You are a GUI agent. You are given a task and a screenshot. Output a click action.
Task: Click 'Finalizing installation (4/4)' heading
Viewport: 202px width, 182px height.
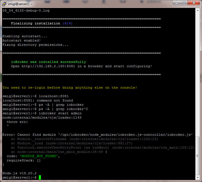(42, 23)
